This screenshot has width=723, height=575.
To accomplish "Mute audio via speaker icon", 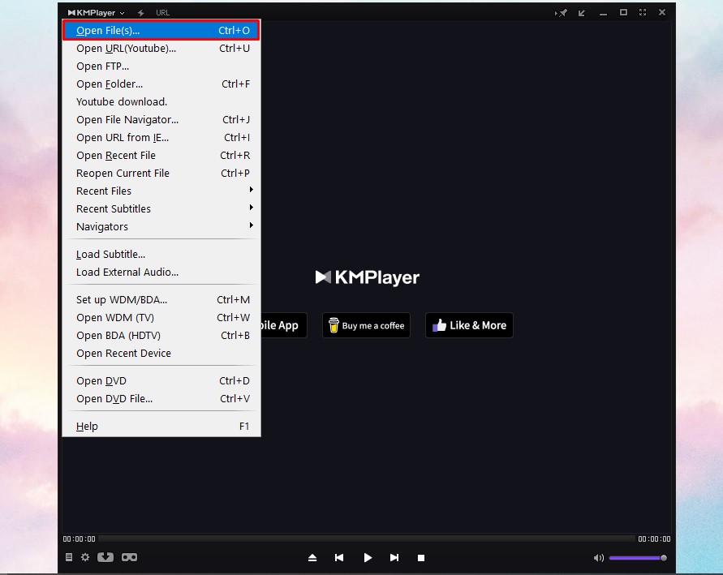I will click(599, 558).
